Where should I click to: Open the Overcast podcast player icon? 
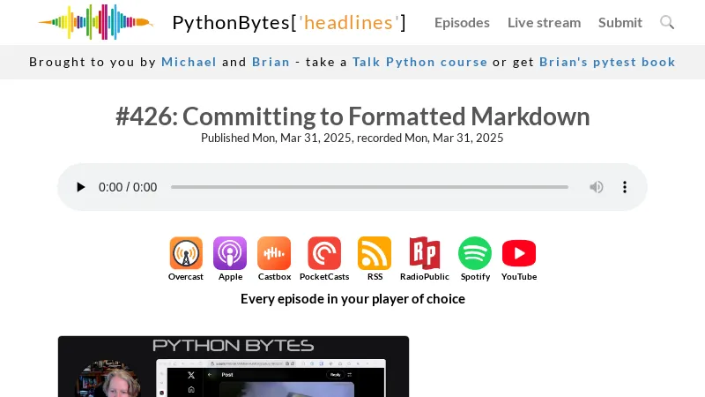pos(186,253)
